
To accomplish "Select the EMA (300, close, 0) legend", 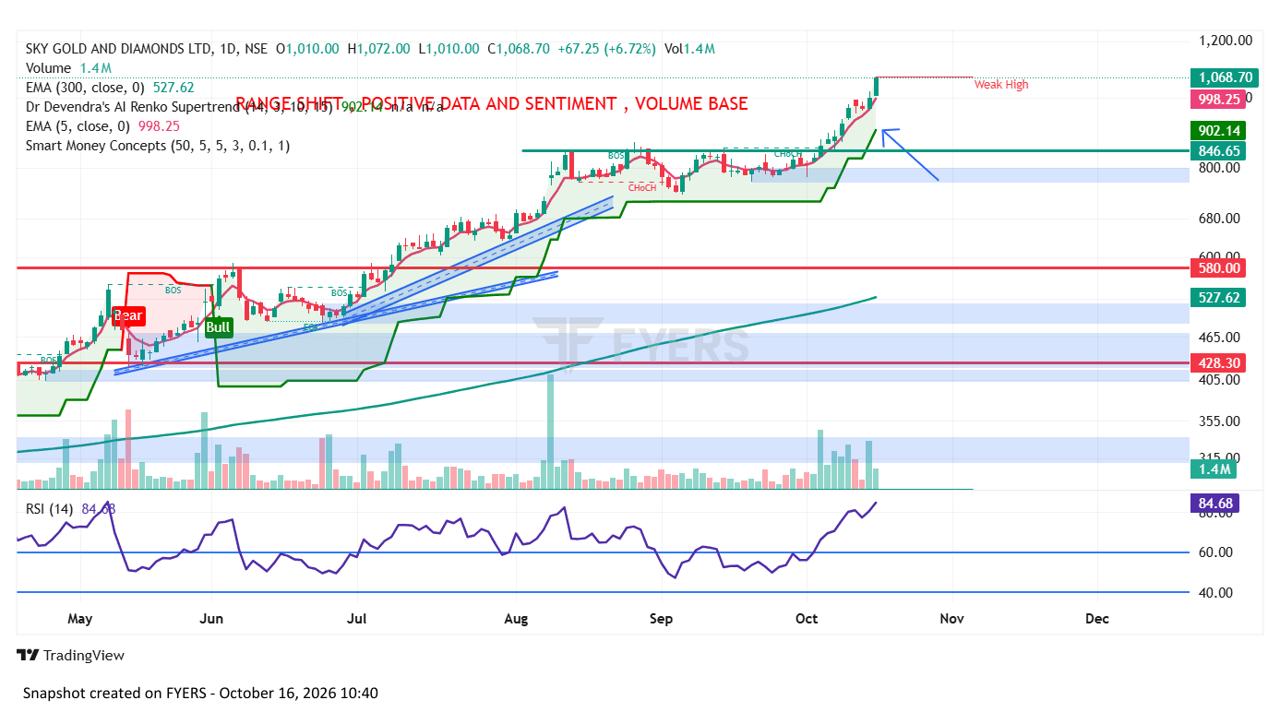I will 110,88.
